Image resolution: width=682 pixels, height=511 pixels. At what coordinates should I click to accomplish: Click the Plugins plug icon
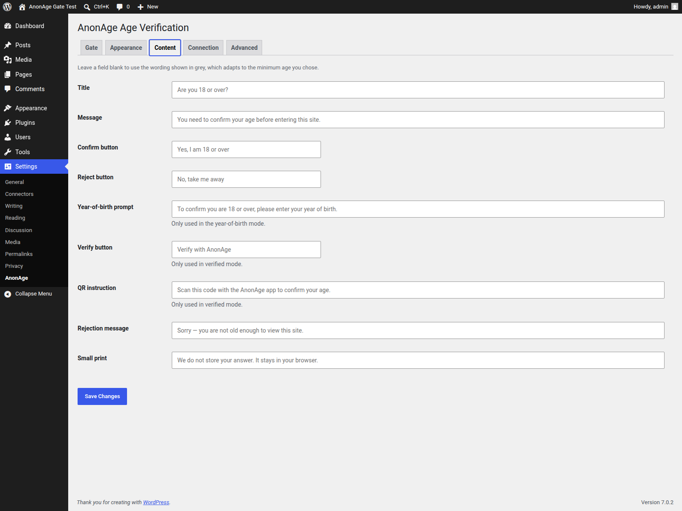(x=8, y=123)
